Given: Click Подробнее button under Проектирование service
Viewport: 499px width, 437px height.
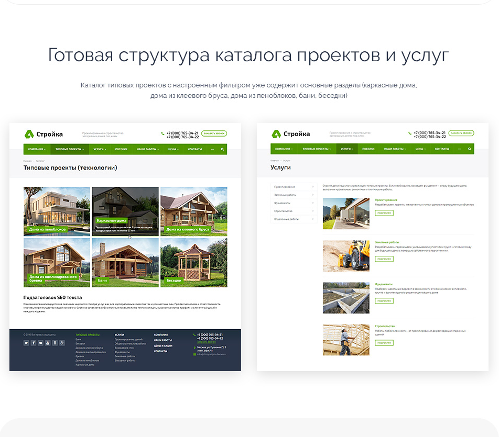Looking at the screenshot, I should pyautogui.click(x=384, y=213).
